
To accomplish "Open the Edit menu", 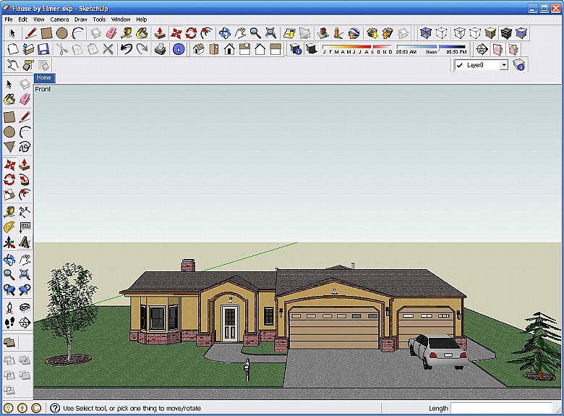I will coord(23,20).
